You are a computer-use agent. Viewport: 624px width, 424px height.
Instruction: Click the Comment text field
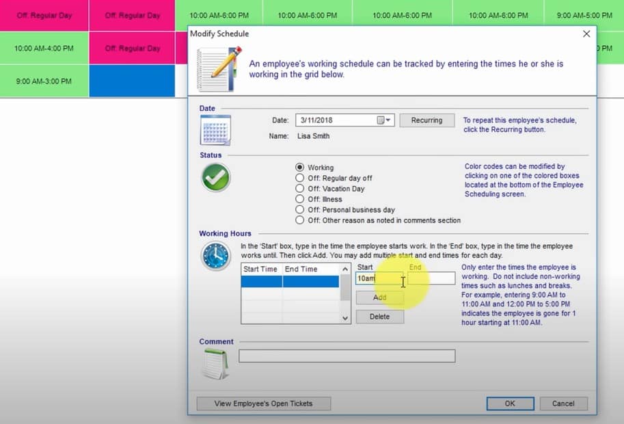click(x=347, y=356)
